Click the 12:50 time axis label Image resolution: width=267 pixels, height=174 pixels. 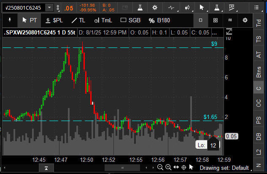pos(86,160)
